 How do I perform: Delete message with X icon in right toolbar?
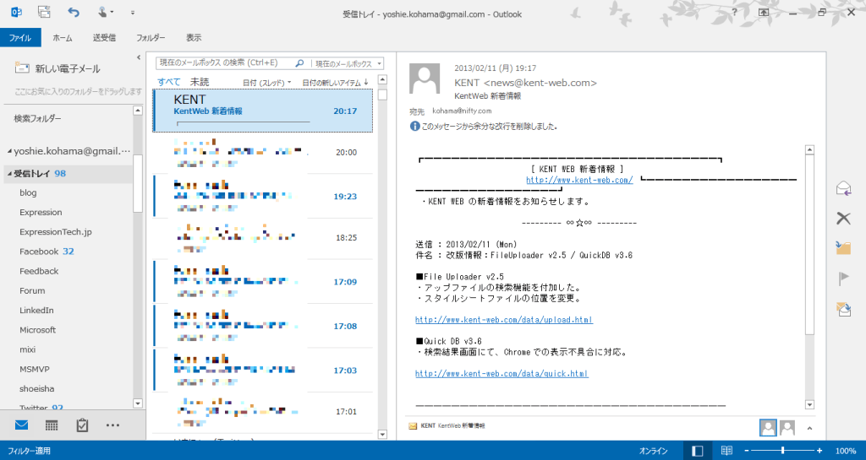(x=843, y=218)
